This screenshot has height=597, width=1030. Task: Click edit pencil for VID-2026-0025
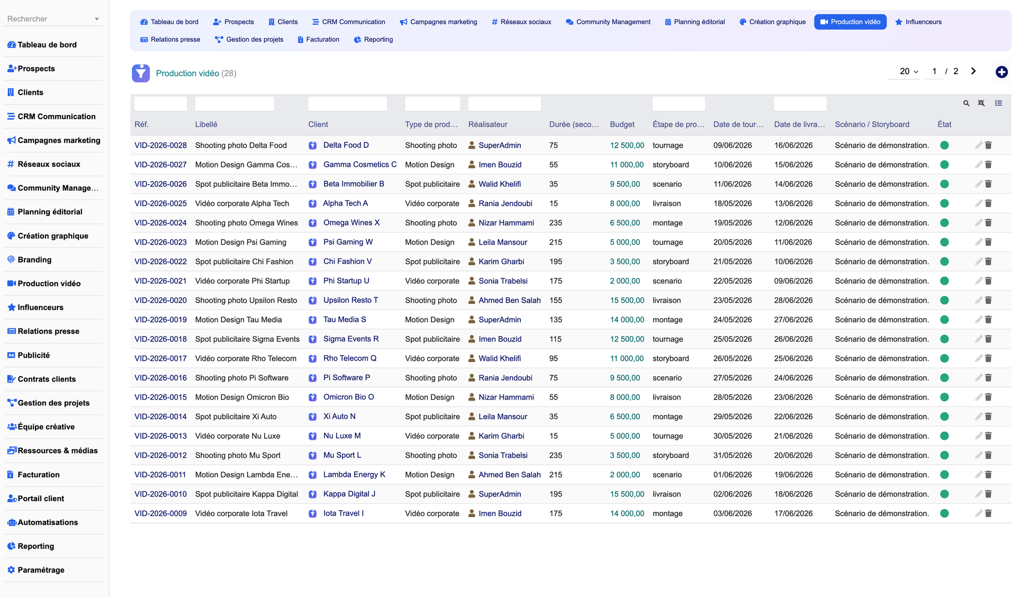click(x=979, y=203)
